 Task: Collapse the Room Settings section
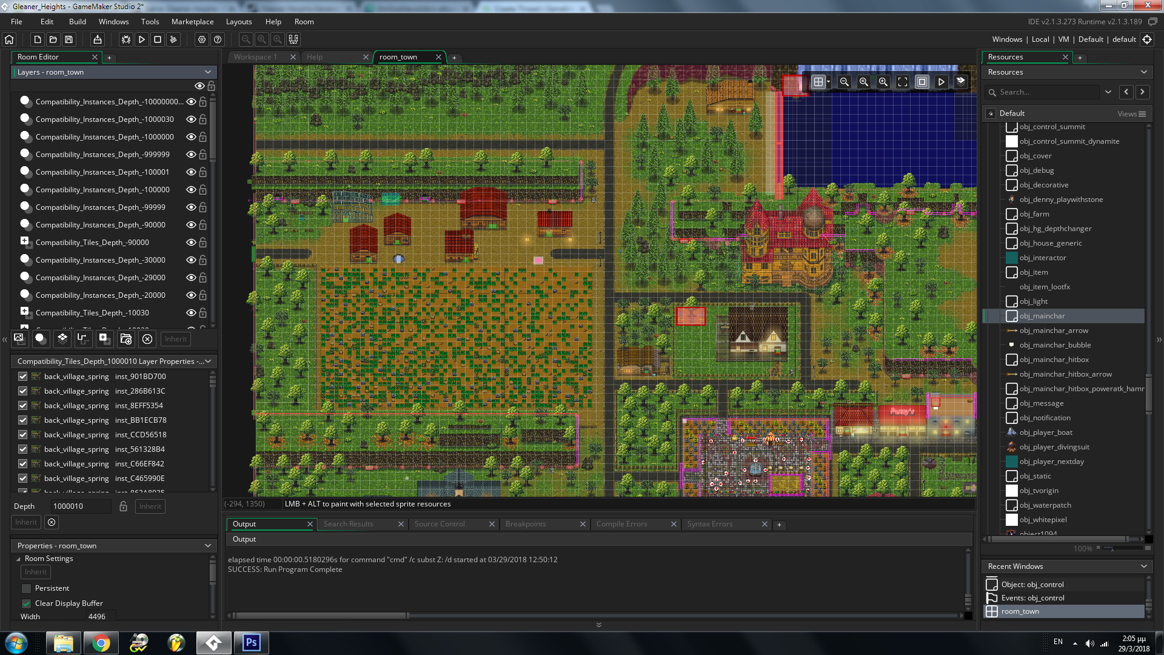(18, 559)
